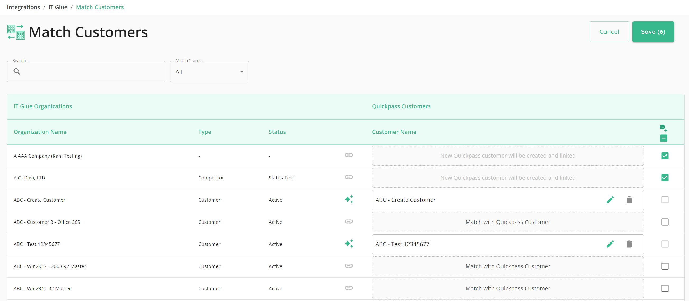This screenshot has height=301, width=689.
Task: Click 'ABC - Win2K12 - 2008 R2 Master' organization name
Action: point(50,266)
